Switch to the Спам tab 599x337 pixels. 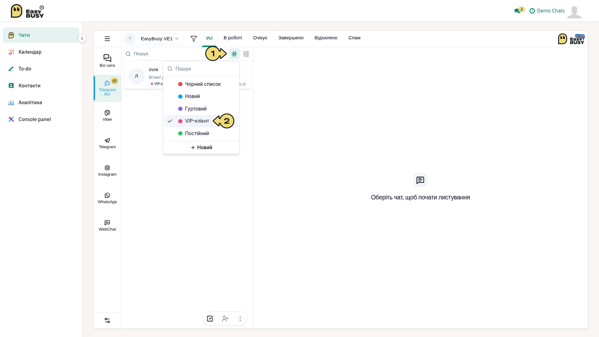click(x=354, y=38)
